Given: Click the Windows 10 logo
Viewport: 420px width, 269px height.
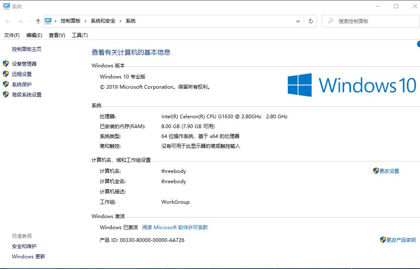Looking at the screenshot, I should [352, 85].
